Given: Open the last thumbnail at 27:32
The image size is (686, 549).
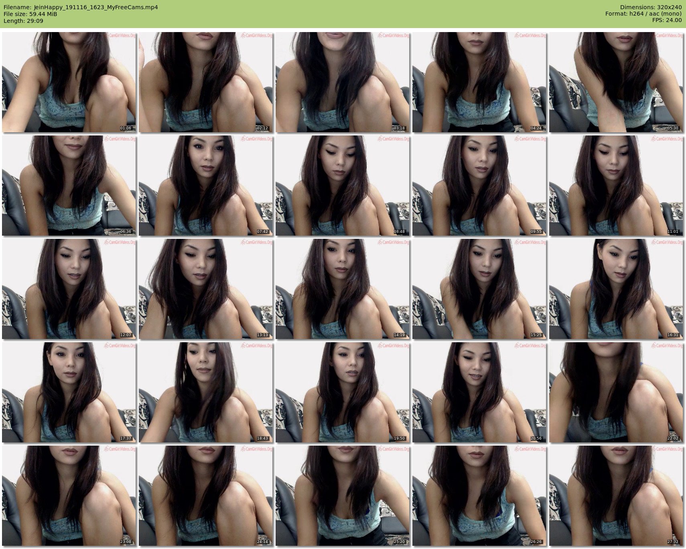Looking at the screenshot, I should click(616, 496).
